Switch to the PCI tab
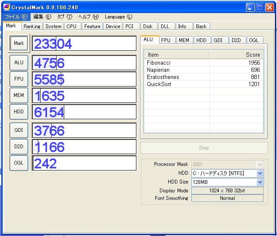Viewport: 277px width, 236px height. coord(131,26)
